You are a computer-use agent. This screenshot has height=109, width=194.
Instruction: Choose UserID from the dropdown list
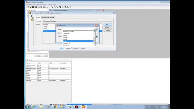78,43
